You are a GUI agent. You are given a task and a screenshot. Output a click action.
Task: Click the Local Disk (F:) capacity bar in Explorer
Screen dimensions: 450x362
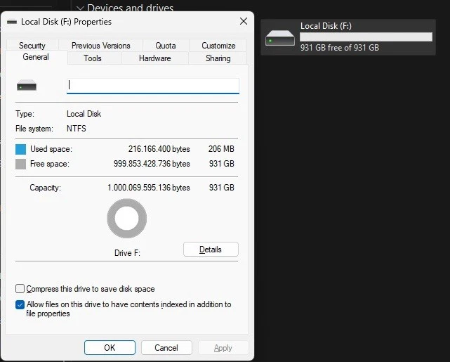(x=366, y=37)
